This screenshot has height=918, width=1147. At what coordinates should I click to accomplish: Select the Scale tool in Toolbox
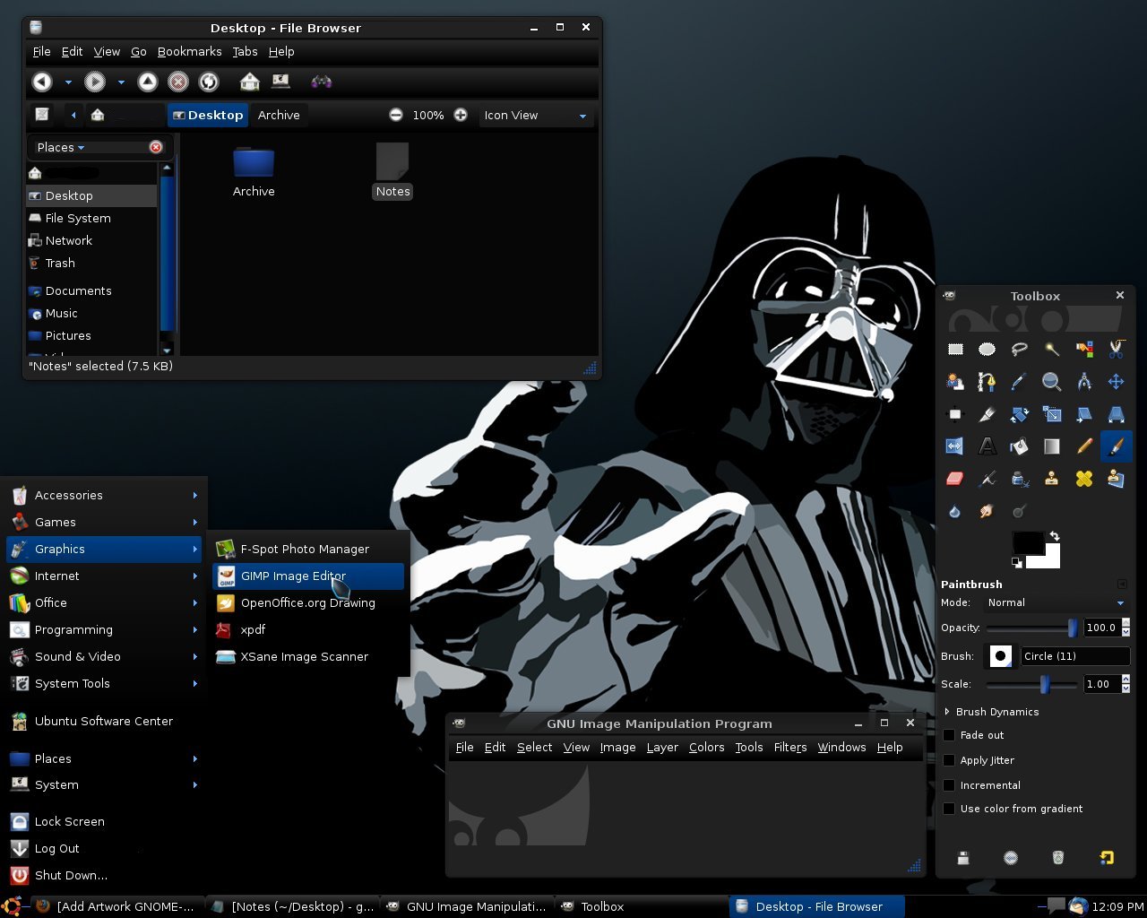coord(1051,414)
